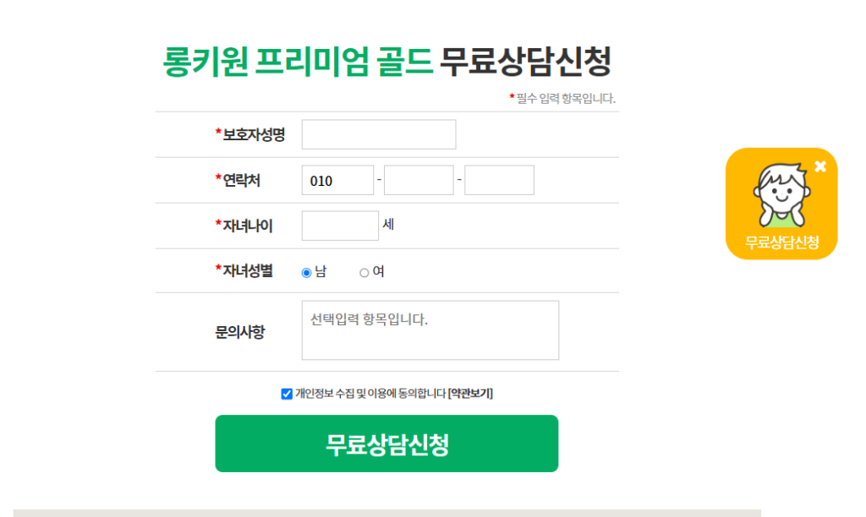866x517 pixels.
Task: Focus the 자녀나이 age input before 세
Action: [x=340, y=226]
